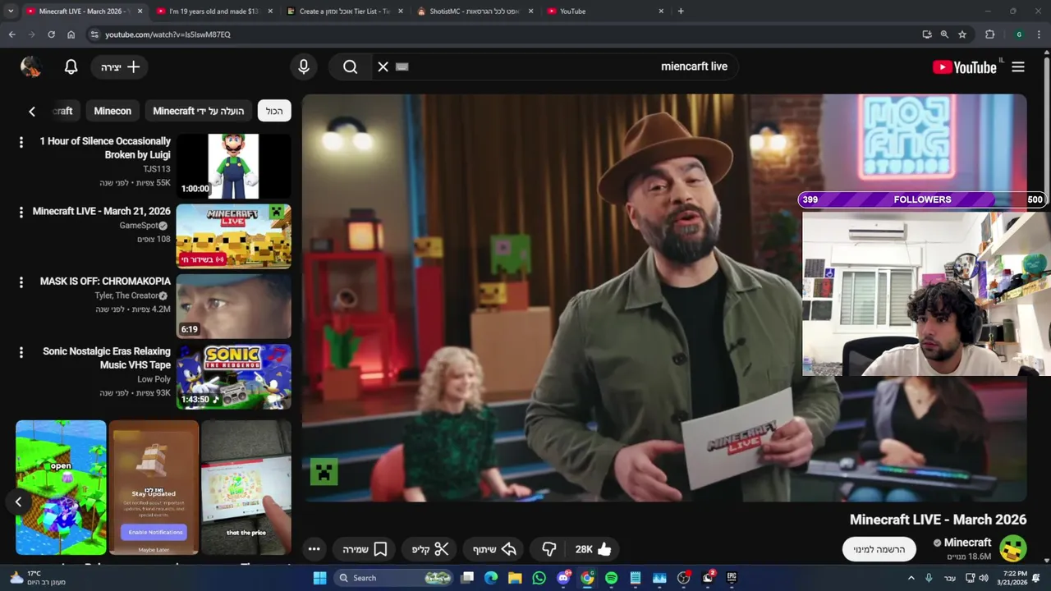Open the browser home page
The height and width of the screenshot is (591, 1051).
click(71, 34)
